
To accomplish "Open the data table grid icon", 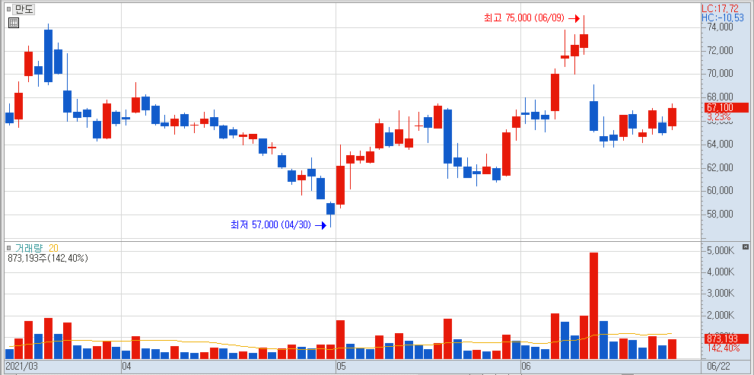I will (14, 22).
